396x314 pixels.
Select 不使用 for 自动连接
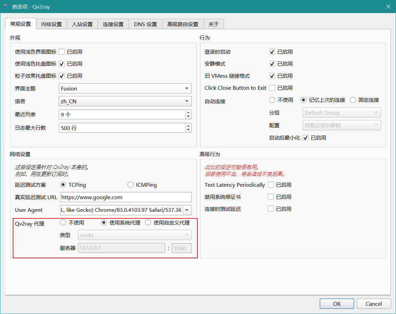(x=272, y=100)
